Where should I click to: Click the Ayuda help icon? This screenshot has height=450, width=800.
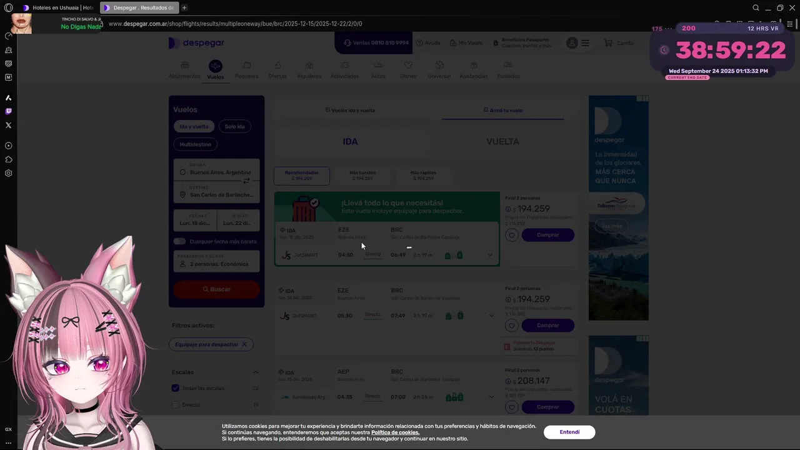pos(429,43)
